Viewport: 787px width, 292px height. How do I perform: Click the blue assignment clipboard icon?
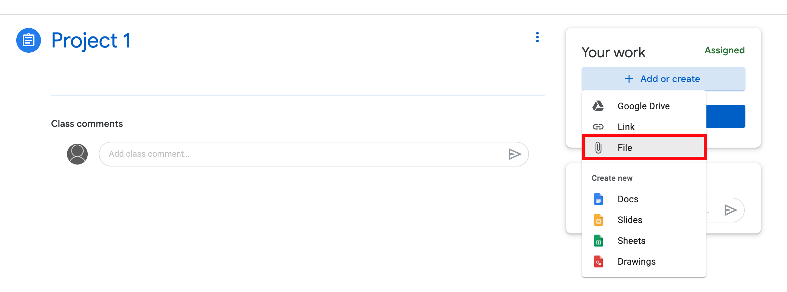[28, 40]
